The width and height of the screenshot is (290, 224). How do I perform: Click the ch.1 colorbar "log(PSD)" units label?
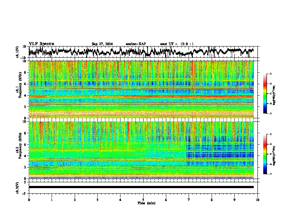tap(274, 95)
